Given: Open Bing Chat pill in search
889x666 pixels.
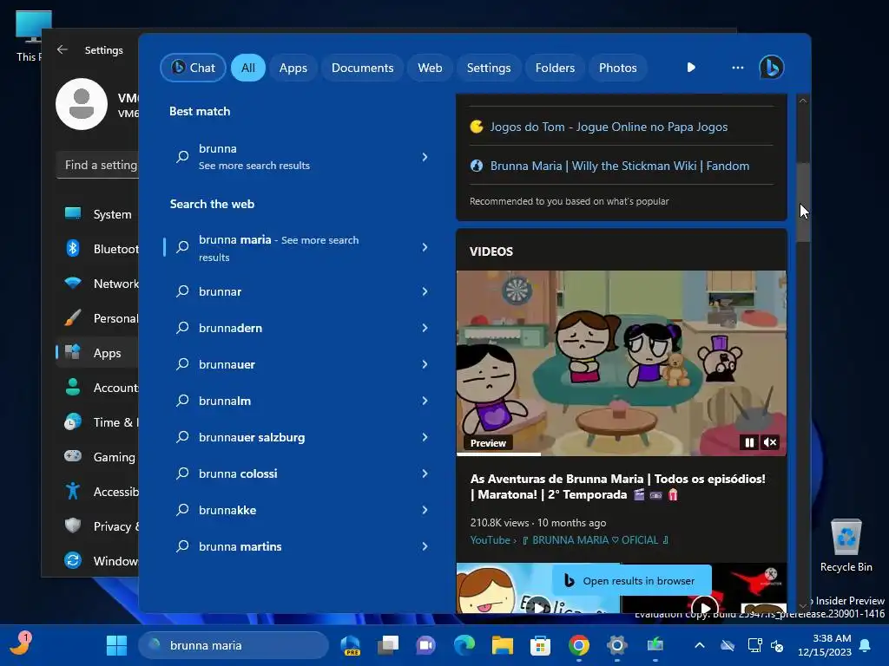Looking at the screenshot, I should [x=193, y=68].
